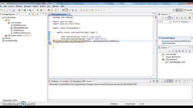The width and height of the screenshot is (193, 108).
Task: Click the Find field in Task List
Action: click(x=165, y=22)
